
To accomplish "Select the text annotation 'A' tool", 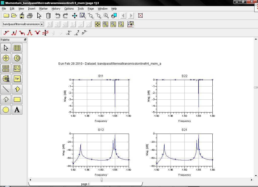I will tap(17, 110).
